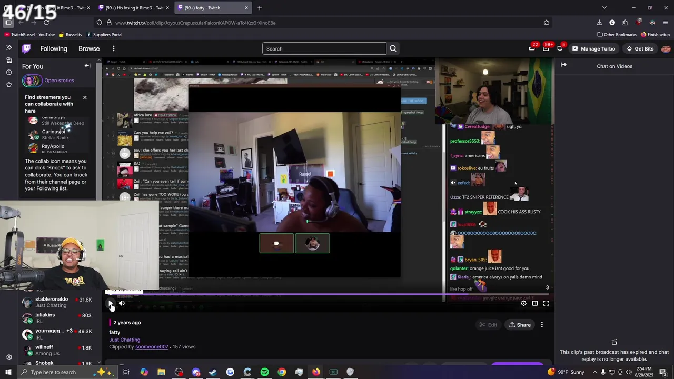Enter fullscreen video mode
This screenshot has height=379, width=674.
tap(546, 303)
